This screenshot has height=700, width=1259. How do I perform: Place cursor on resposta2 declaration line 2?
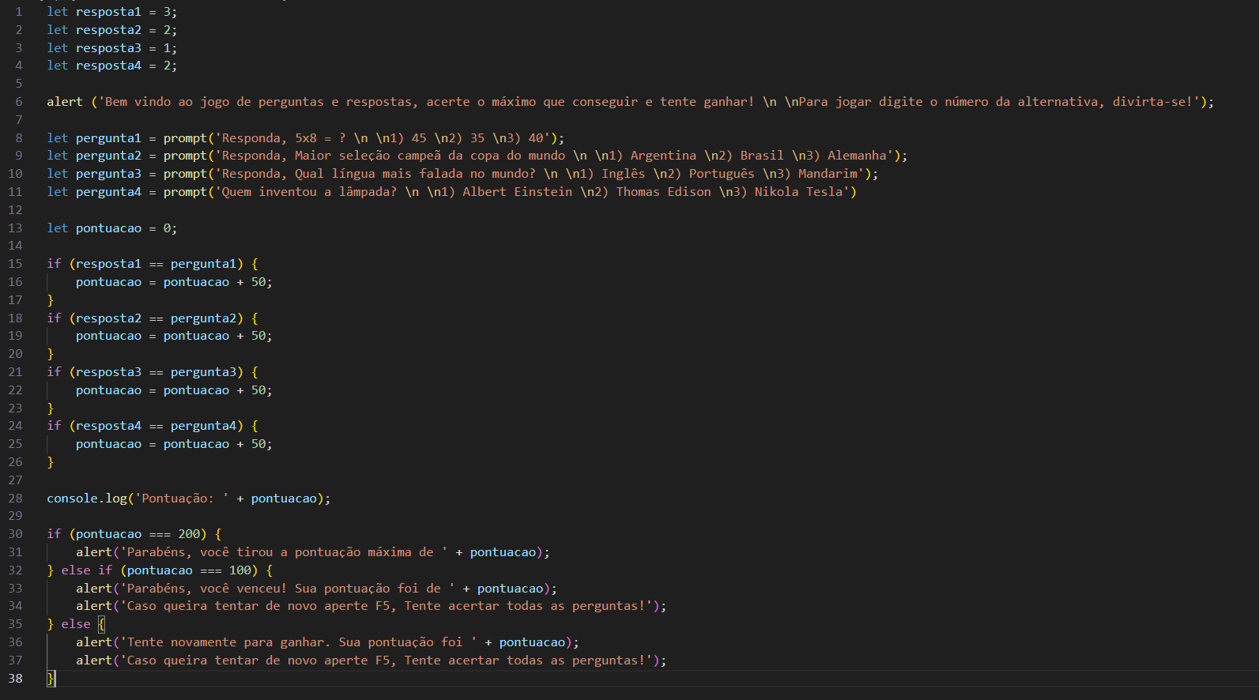pos(108,30)
